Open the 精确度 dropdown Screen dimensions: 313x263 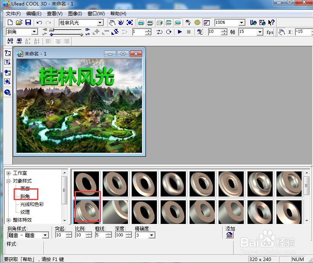coord(151,235)
